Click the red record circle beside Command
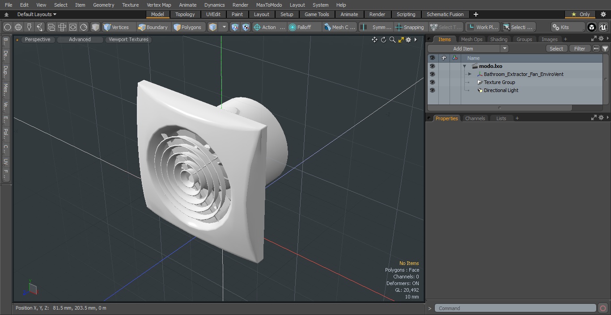 [603, 308]
